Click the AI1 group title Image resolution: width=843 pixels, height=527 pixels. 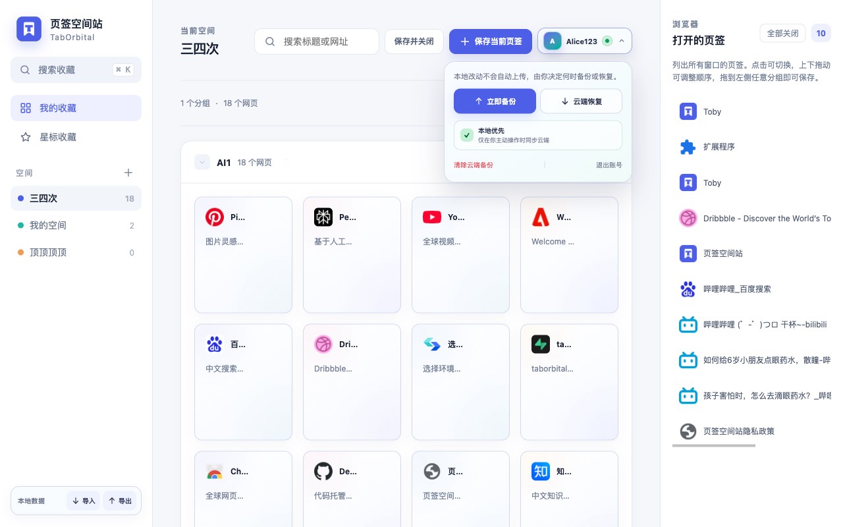(224, 163)
